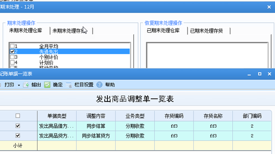
Task: Click 分期收款 in the 发出商品借方 row
Action: tap(135, 126)
